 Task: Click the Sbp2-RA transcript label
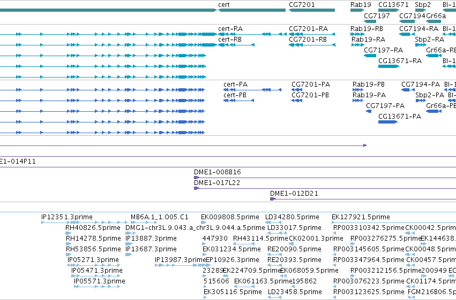pos(429,40)
